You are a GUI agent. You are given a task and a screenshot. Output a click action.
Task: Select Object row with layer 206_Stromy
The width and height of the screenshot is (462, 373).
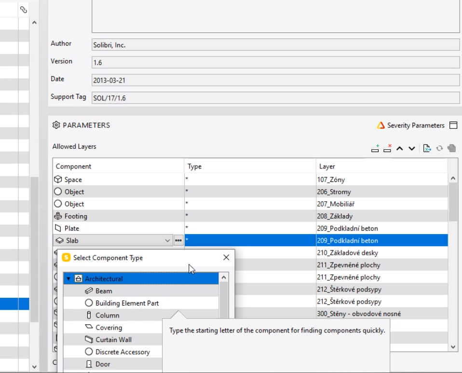point(119,192)
